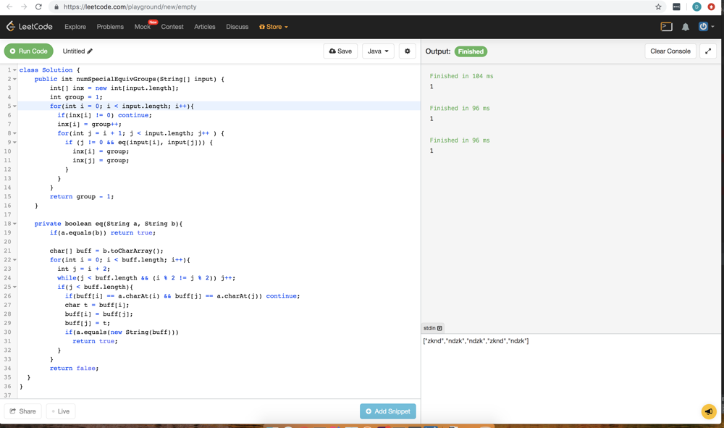The height and width of the screenshot is (428, 724).
Task: Expand the output console to fullscreen
Action: (x=708, y=51)
